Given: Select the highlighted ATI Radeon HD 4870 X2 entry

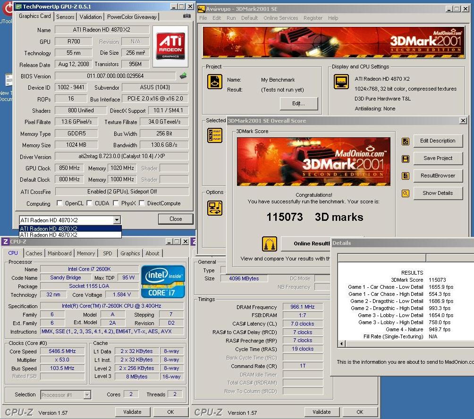Looking at the screenshot, I should tap(70, 229).
